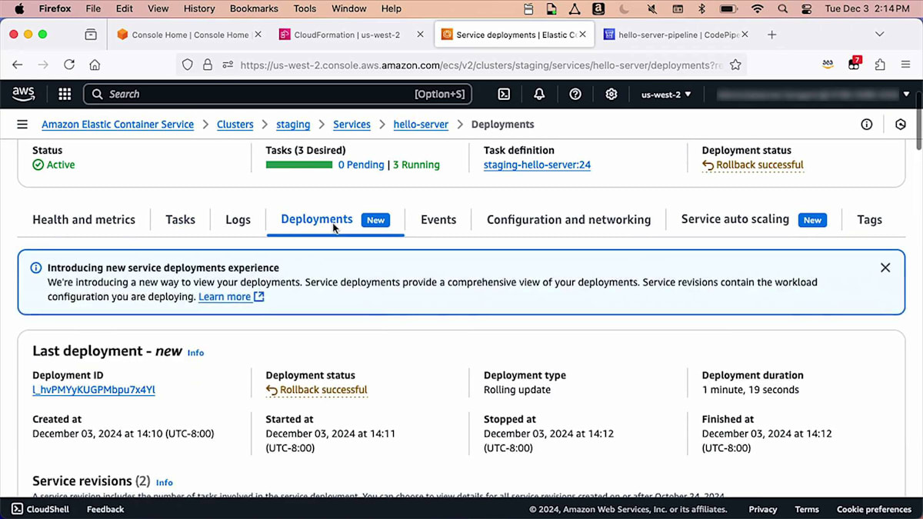Open the AWS help question mark
The height and width of the screenshot is (519, 923).
(x=575, y=94)
